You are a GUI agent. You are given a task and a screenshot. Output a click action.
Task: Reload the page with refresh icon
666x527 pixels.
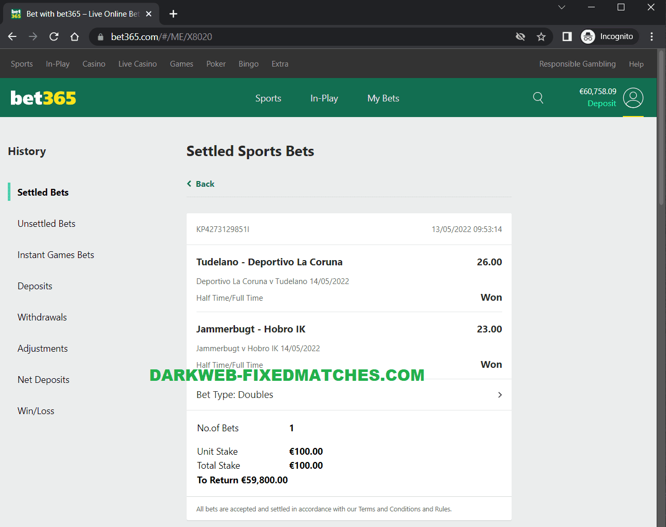(x=54, y=36)
